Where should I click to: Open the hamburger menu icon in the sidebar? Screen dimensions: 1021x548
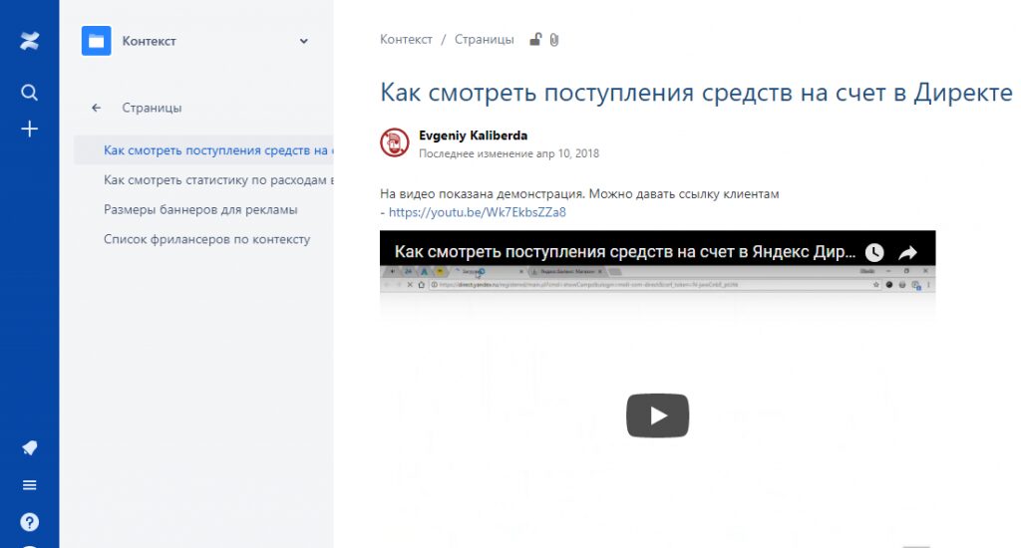30,485
